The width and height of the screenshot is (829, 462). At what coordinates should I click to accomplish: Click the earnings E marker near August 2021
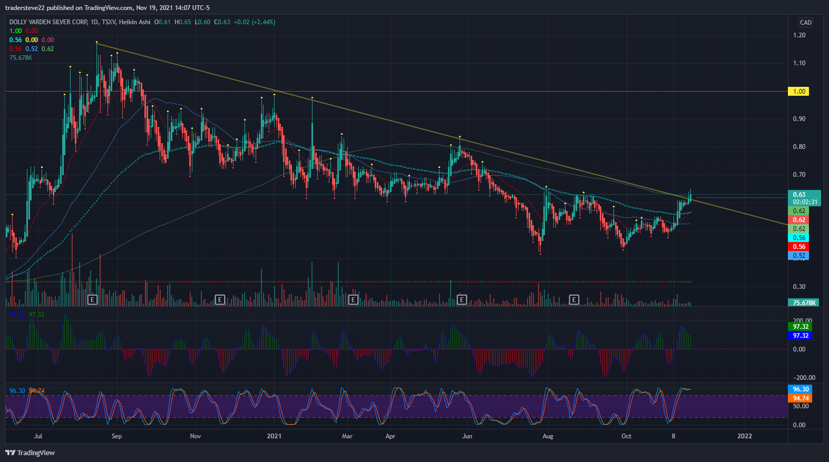[574, 299]
